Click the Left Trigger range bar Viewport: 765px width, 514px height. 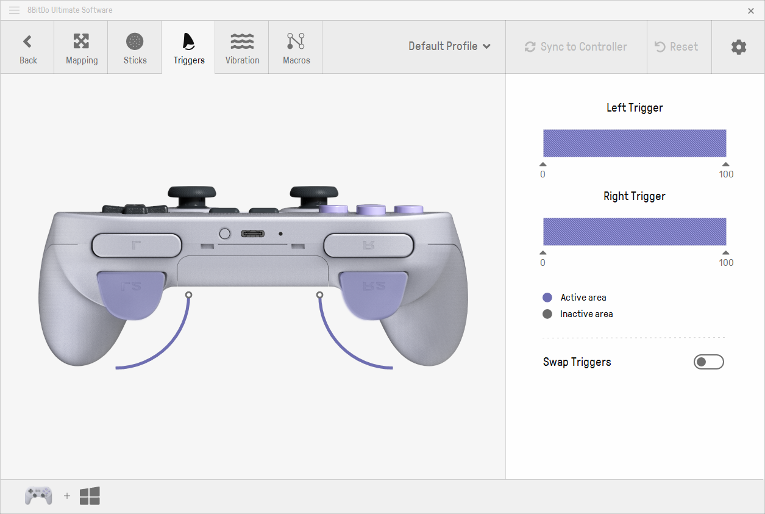635,143
